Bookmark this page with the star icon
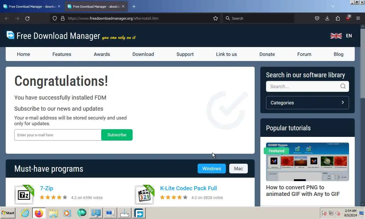This screenshot has height=219, width=365. click(216, 18)
